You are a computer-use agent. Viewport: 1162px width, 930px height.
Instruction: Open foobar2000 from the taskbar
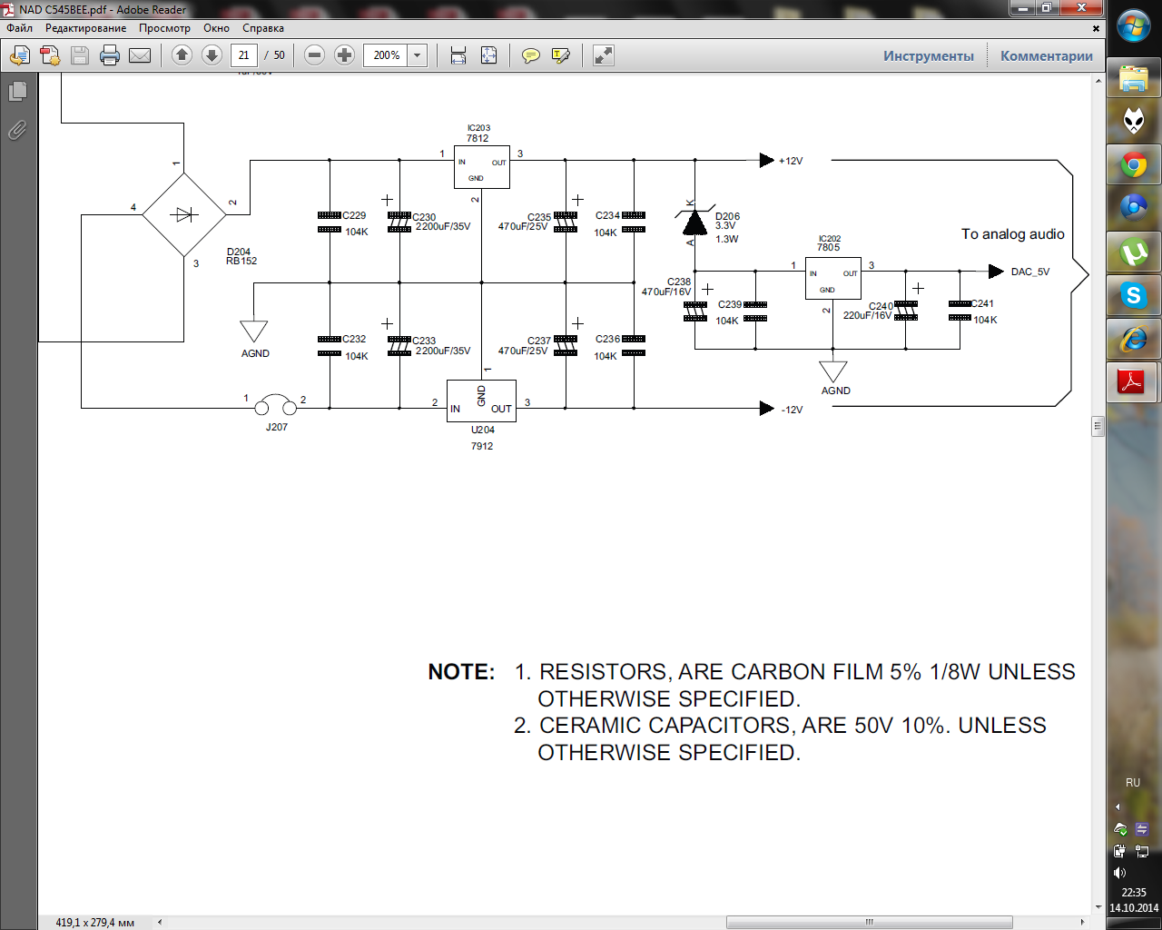click(1134, 121)
